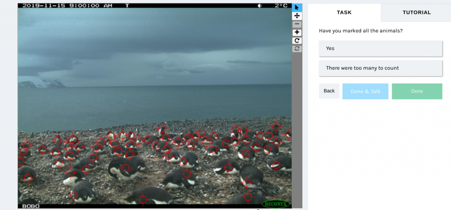Click the 2°C temperature reading
Image resolution: width=451 pixels, height=210 pixels.
281,6
